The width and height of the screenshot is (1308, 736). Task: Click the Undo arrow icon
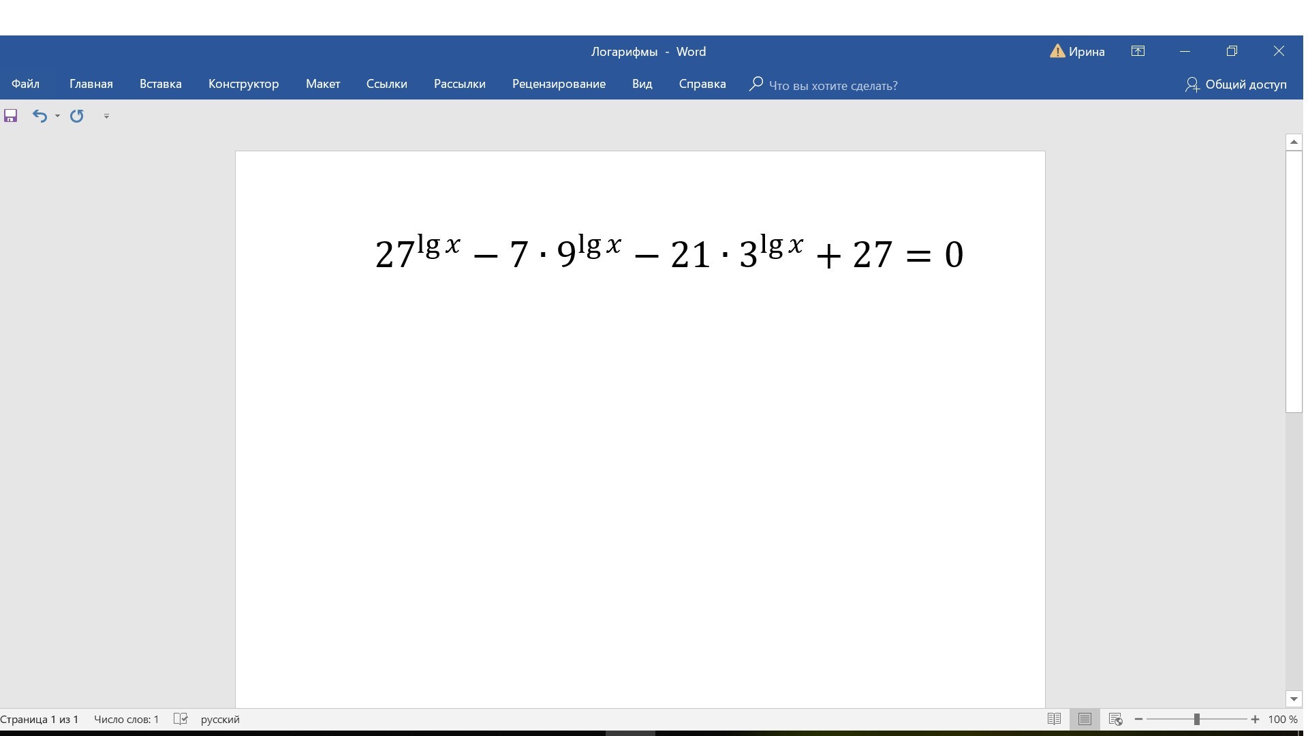[40, 116]
